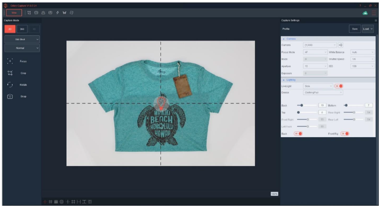This screenshot has height=207, width=381.
Task: Click the 100% zoom indicator
Action: (274, 194)
